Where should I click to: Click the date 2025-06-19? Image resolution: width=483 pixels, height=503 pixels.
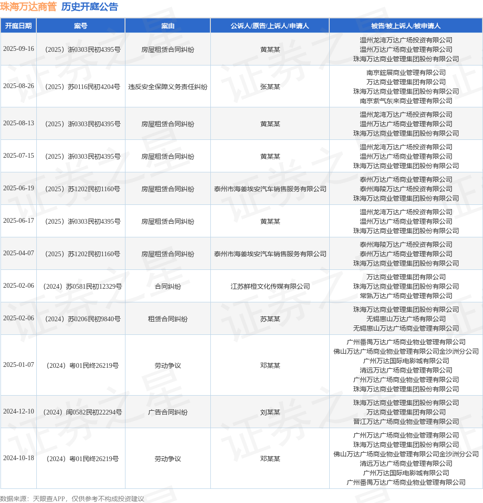(19, 188)
